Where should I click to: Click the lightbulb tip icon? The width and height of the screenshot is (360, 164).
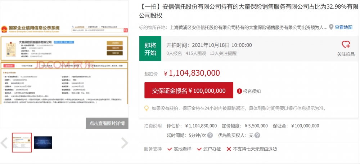[x=147, y=108]
